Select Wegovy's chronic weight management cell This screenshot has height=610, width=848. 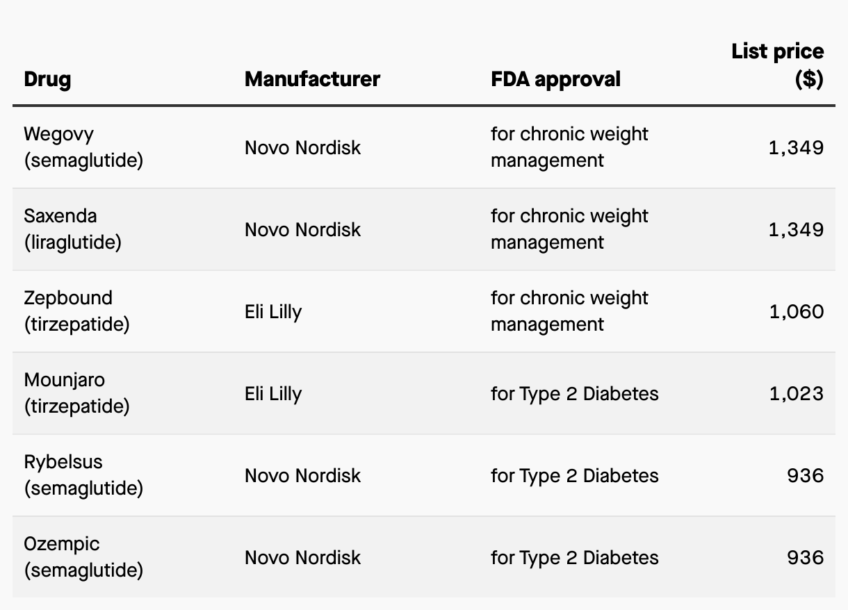(569, 147)
